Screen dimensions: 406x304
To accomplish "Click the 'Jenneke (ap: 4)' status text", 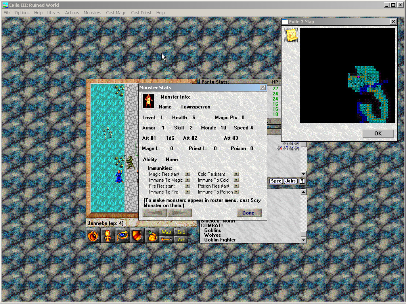I will 105,223.
